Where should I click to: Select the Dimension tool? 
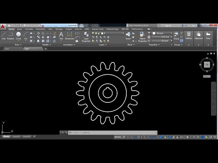click(x=69, y=36)
